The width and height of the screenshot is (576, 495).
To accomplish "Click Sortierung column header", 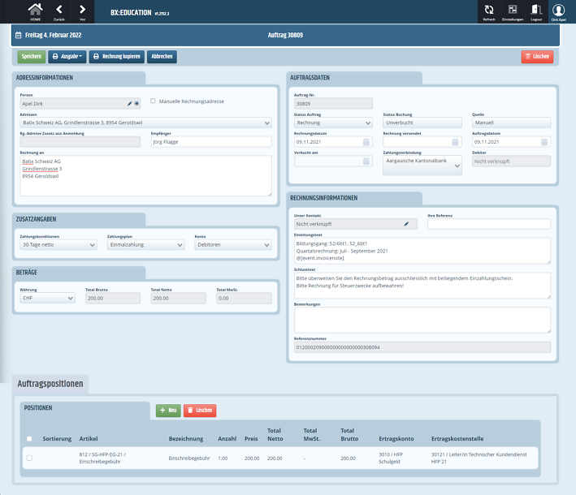I will pyautogui.click(x=57, y=438).
